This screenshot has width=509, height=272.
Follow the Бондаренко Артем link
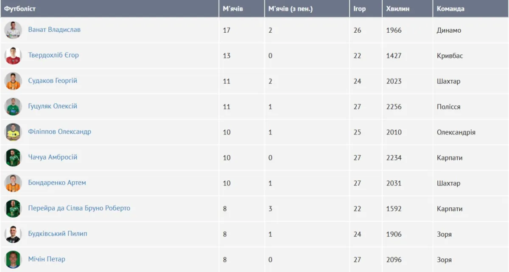tap(57, 182)
